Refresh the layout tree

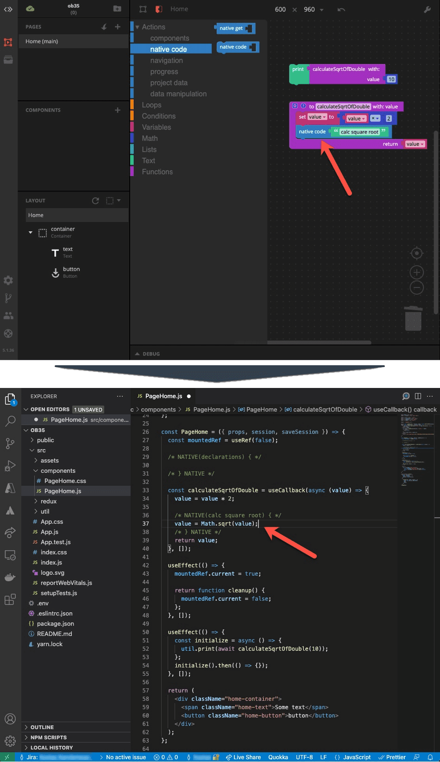(x=95, y=201)
